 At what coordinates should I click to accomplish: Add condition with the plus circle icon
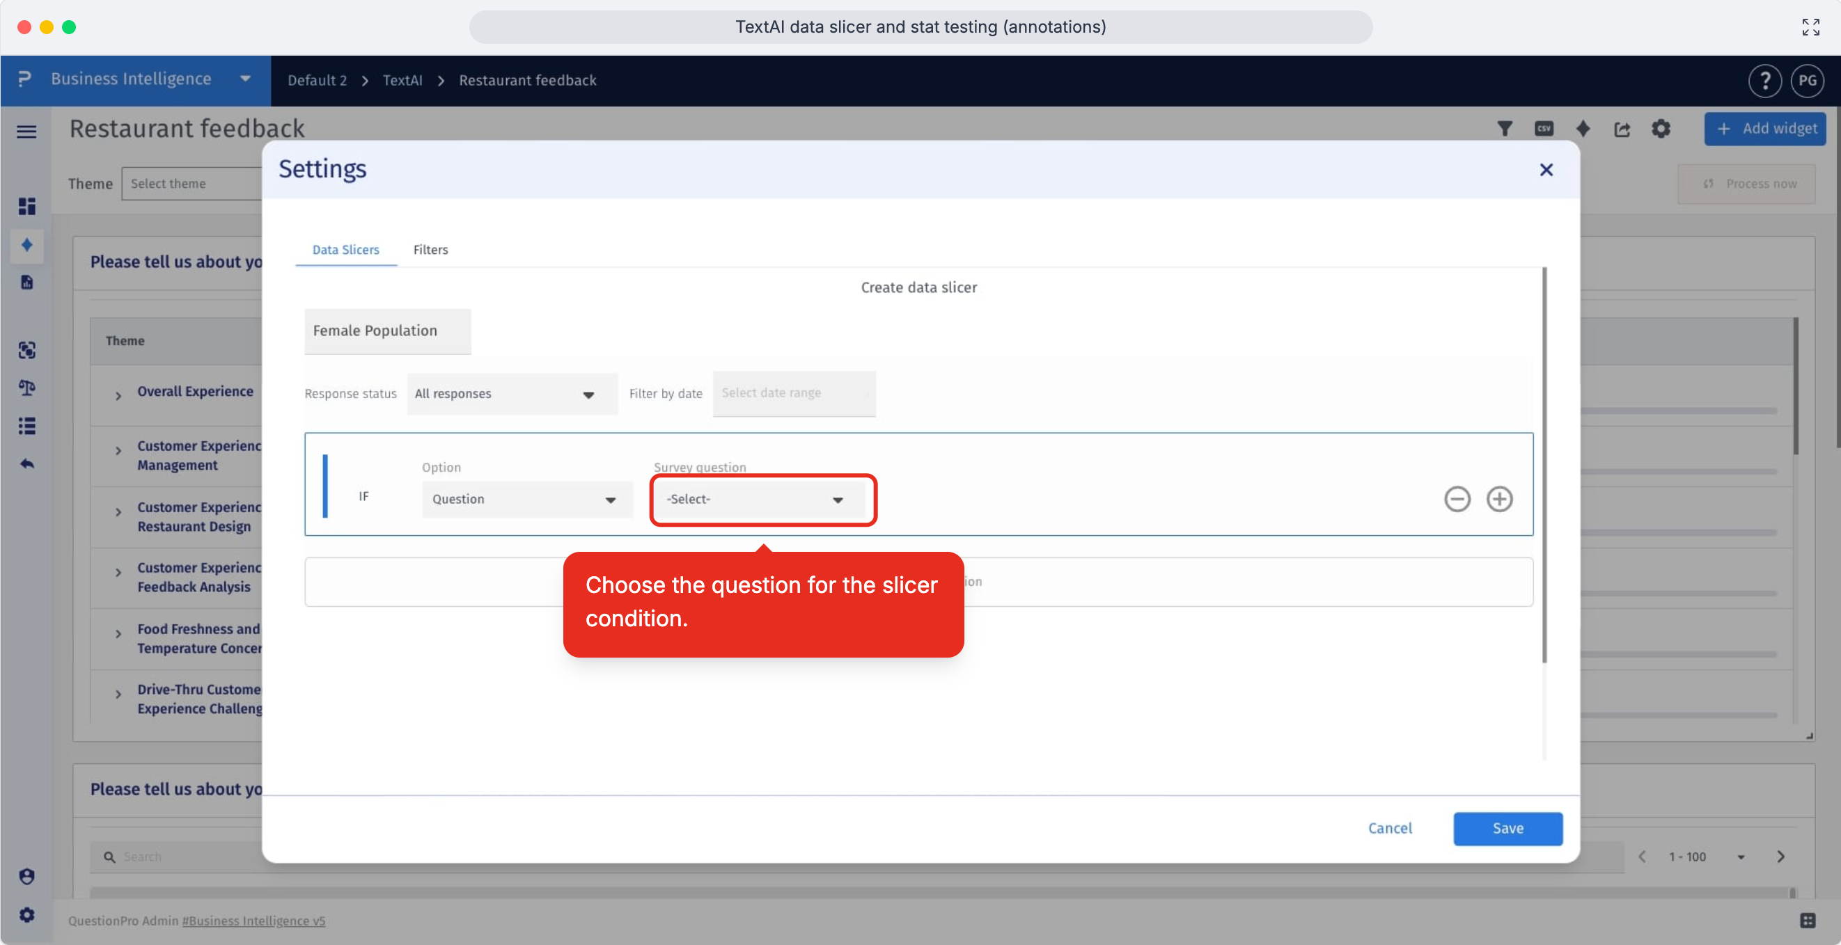(1499, 498)
